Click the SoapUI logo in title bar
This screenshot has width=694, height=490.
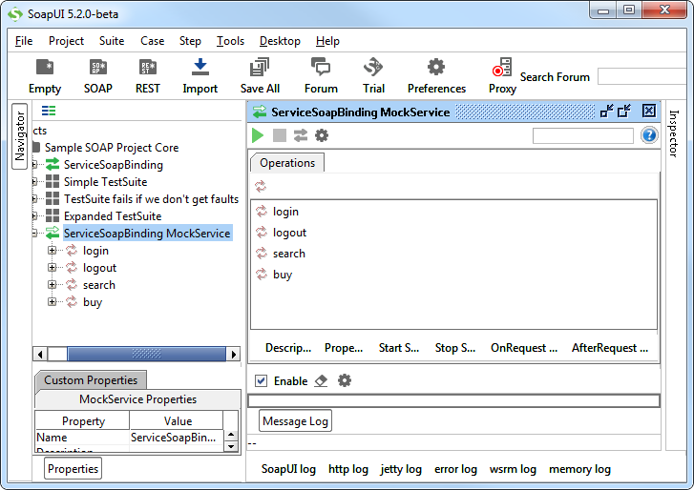tap(15, 14)
